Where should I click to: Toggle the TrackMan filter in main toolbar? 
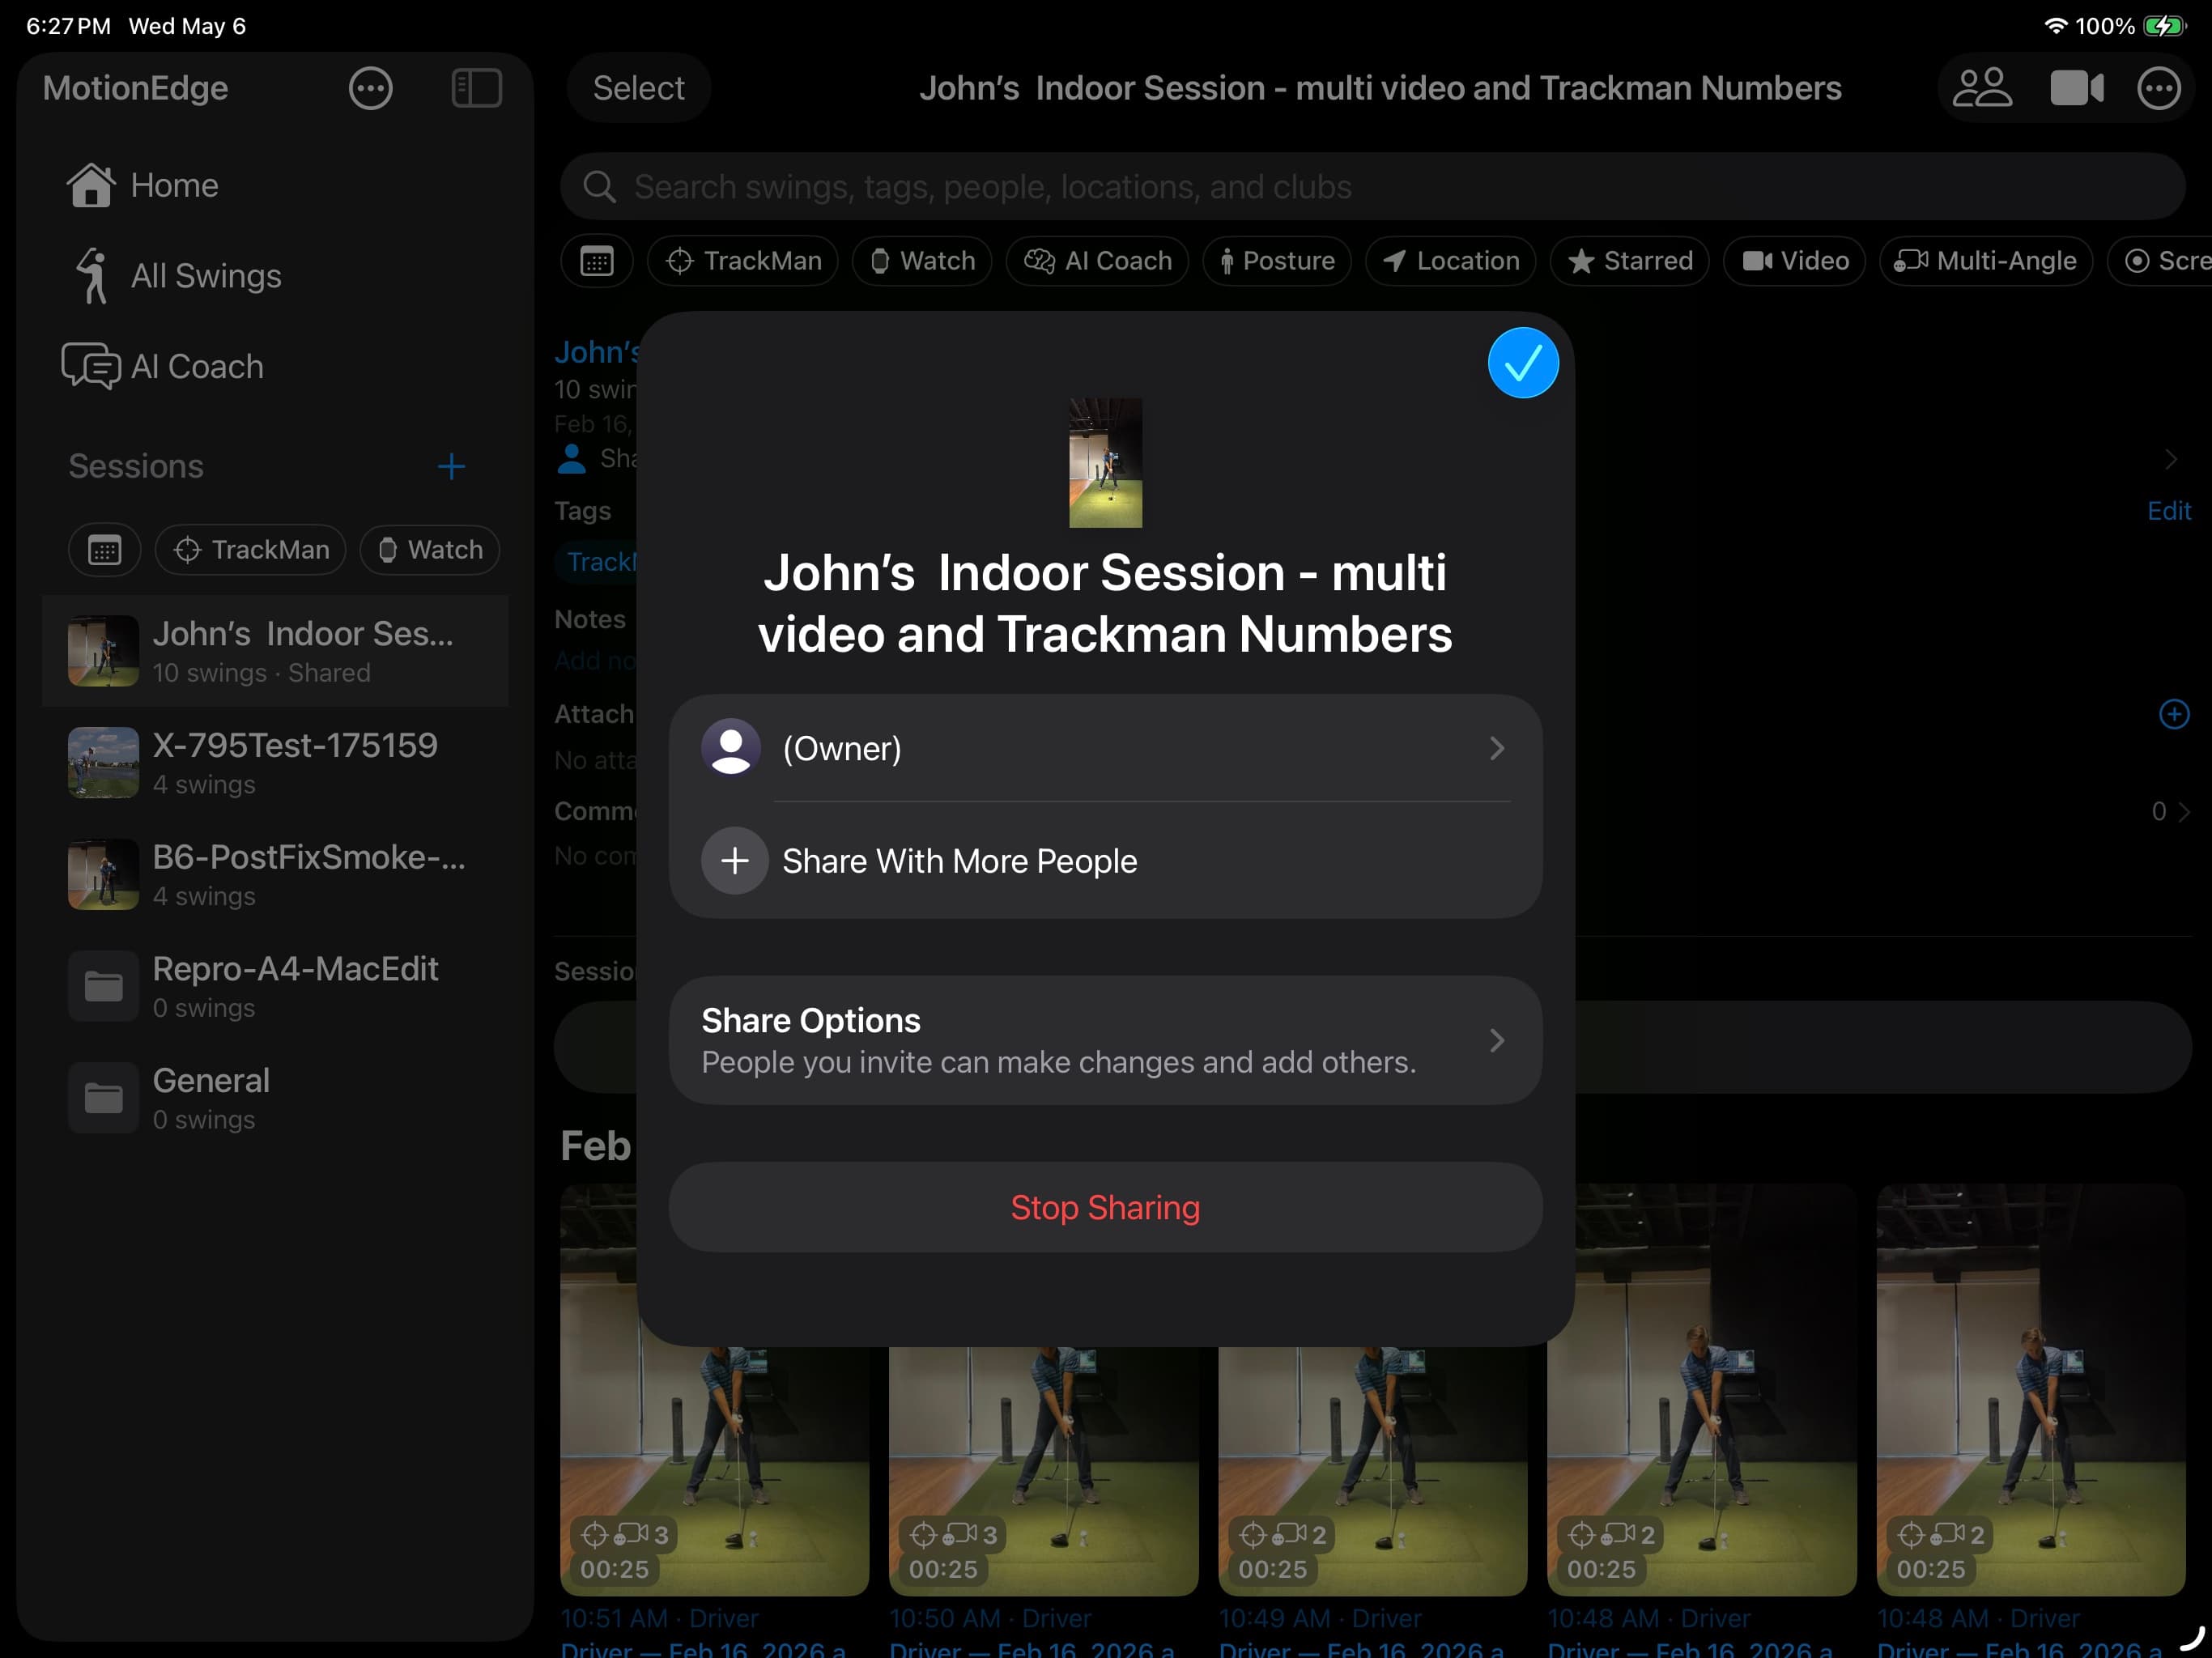[743, 262]
